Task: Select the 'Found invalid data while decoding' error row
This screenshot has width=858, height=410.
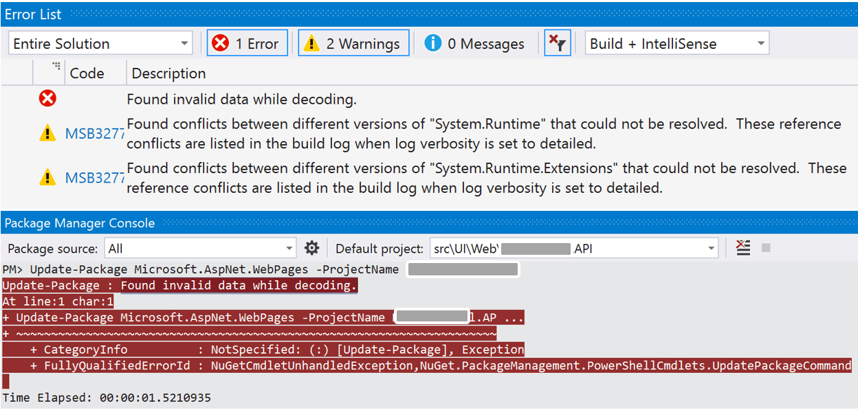Action: [x=241, y=100]
